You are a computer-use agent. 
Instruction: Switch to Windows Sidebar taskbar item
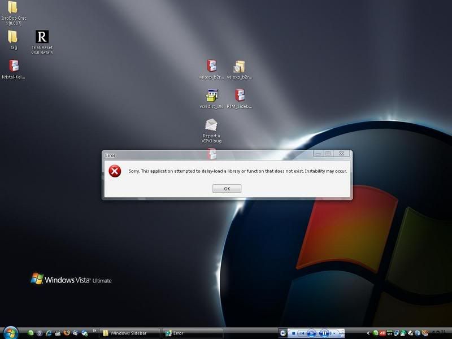(x=129, y=333)
